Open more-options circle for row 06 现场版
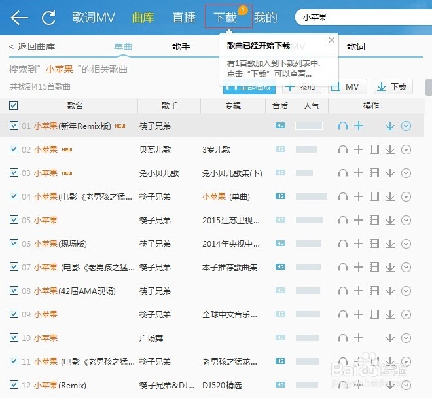 406,244
